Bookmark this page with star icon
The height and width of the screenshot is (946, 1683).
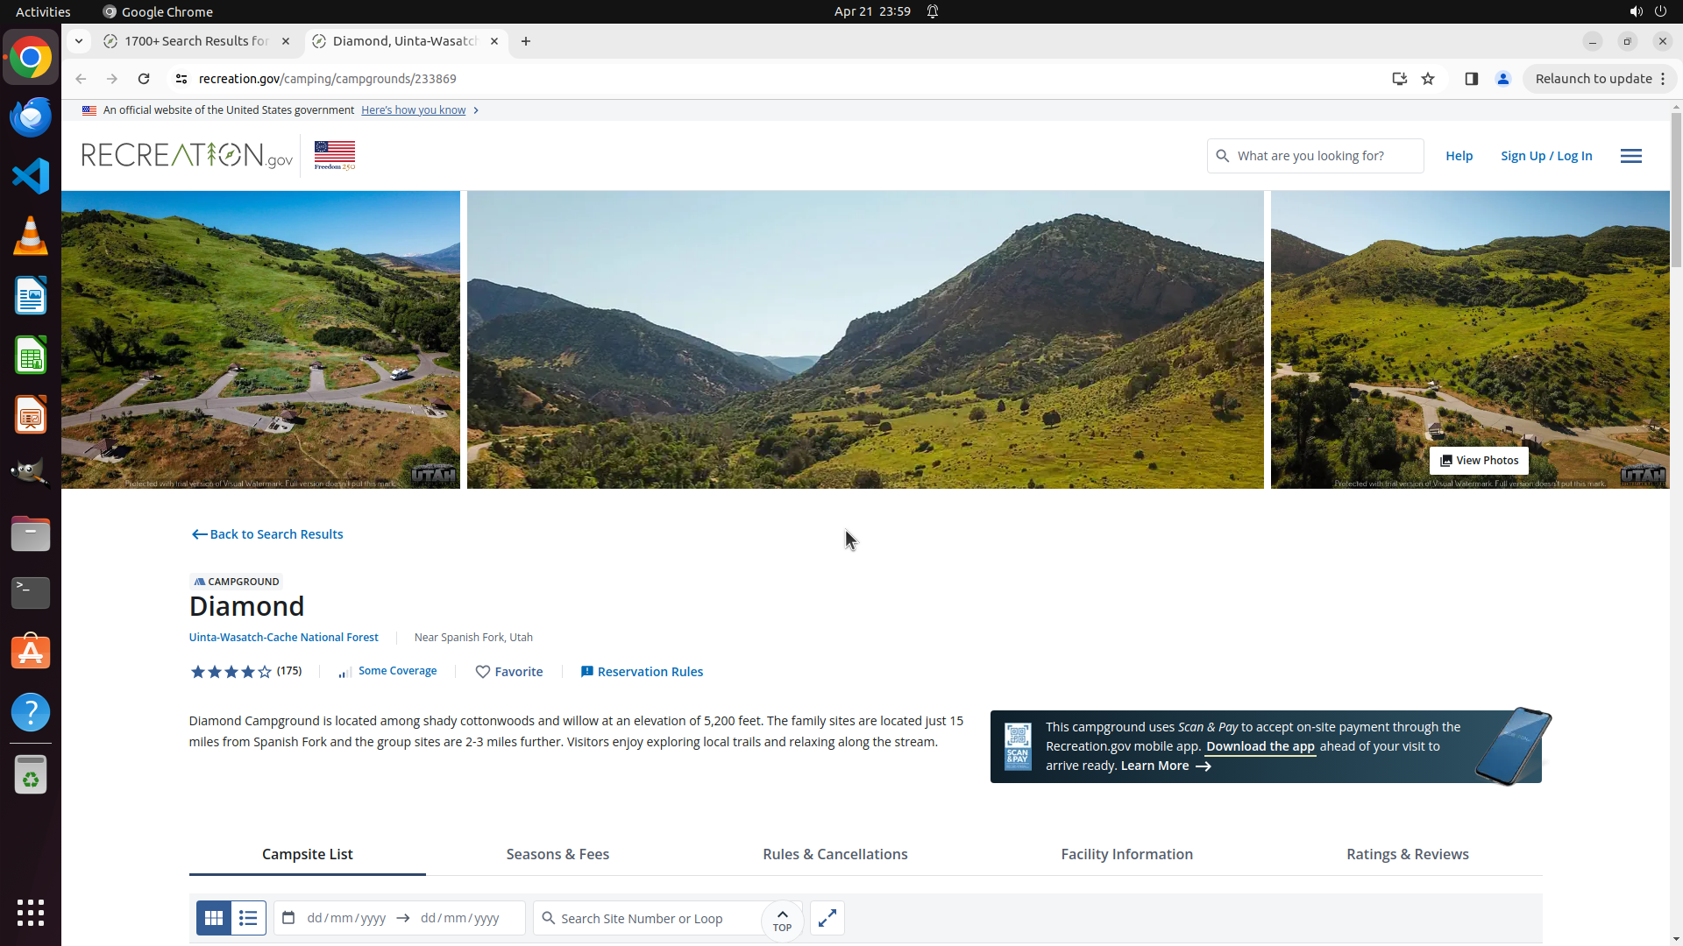tap(1428, 79)
